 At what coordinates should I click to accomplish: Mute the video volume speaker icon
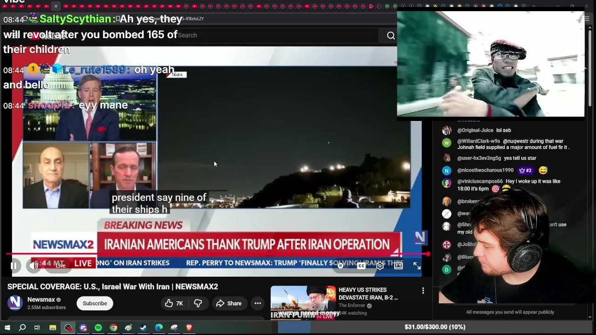tap(34, 266)
